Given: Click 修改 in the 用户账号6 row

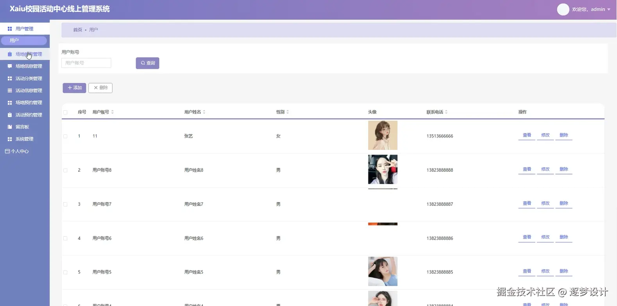Looking at the screenshot, I should (545, 237).
